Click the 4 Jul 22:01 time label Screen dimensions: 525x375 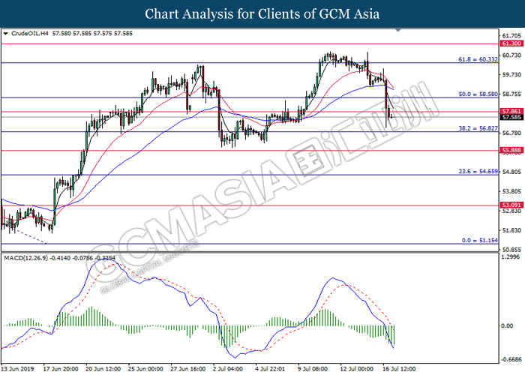pyautogui.click(x=270, y=369)
